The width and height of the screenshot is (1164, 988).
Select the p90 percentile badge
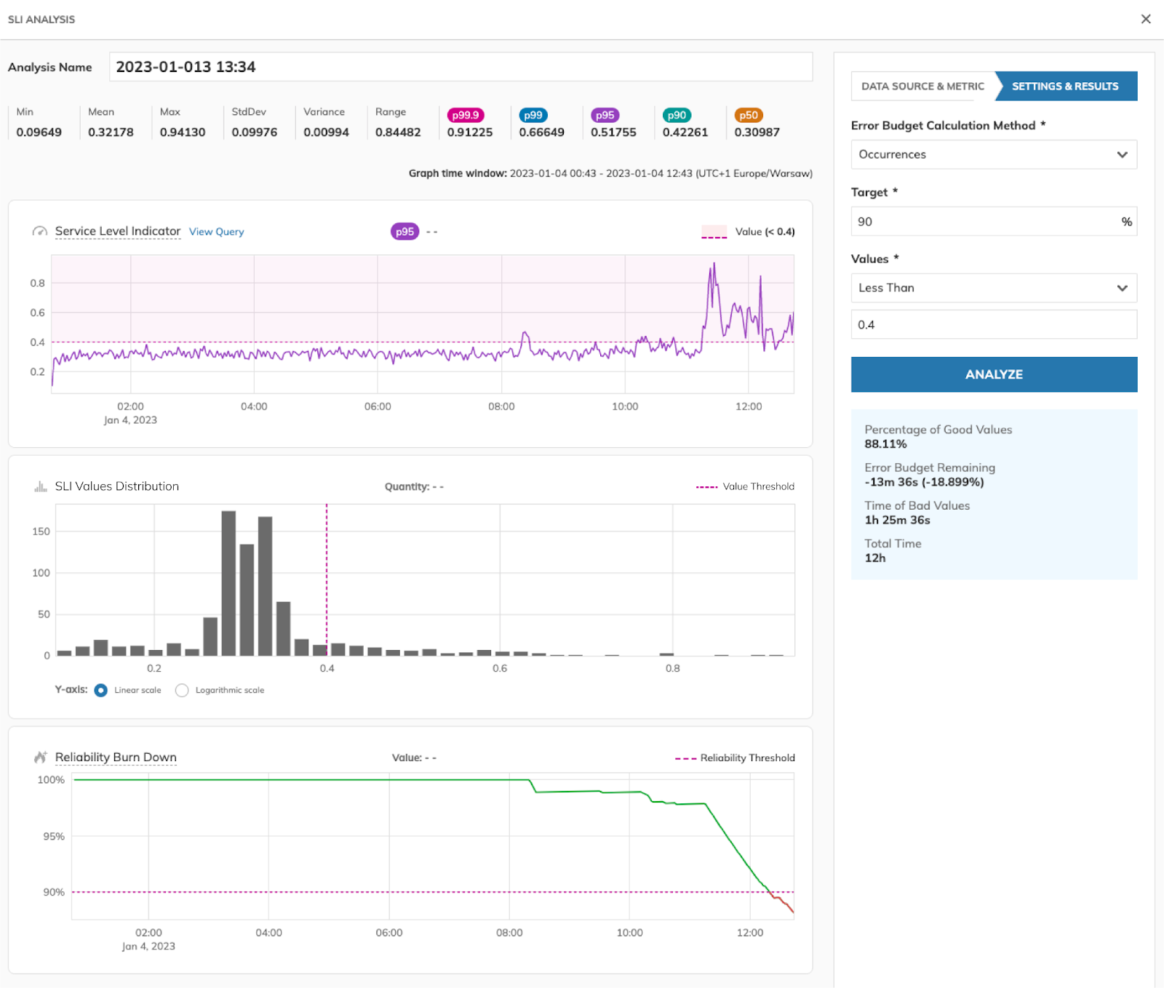(x=677, y=115)
